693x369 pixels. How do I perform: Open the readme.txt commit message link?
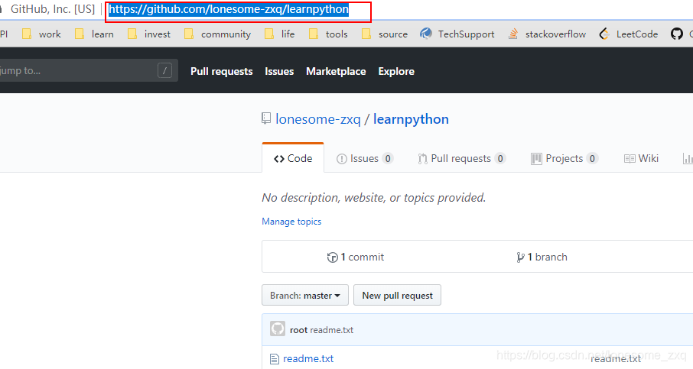[x=332, y=330]
